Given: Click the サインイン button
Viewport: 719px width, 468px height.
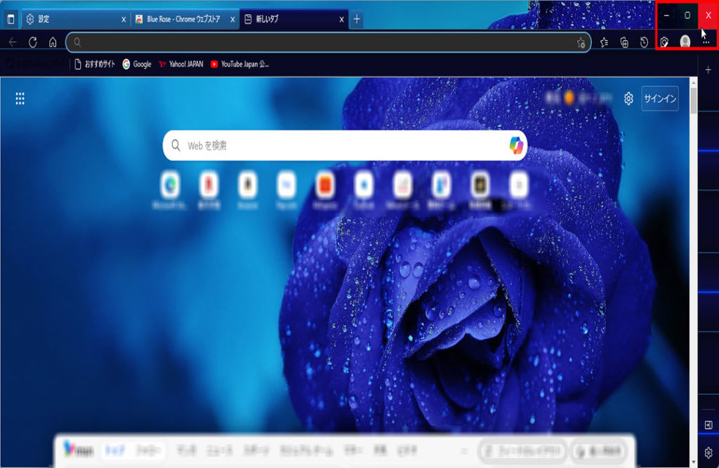Looking at the screenshot, I should coord(659,99).
